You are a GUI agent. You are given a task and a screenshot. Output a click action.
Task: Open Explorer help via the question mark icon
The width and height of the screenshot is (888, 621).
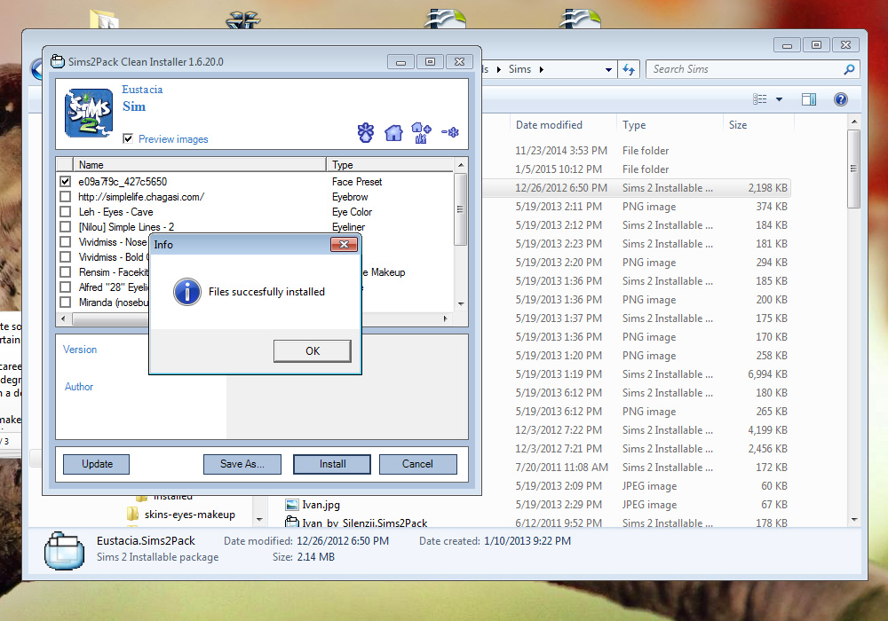(x=840, y=99)
